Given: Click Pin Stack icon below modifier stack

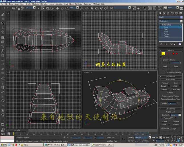Looking at the screenshot, I should point(161,44).
